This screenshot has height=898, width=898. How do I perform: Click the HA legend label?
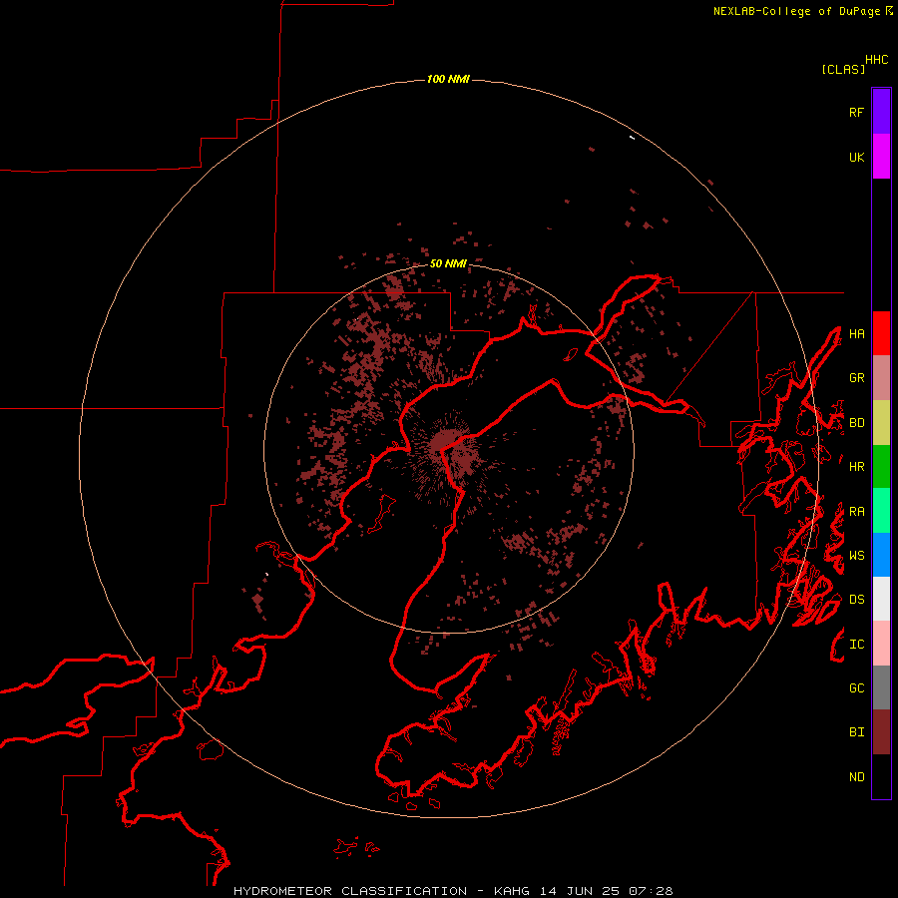(x=856, y=334)
